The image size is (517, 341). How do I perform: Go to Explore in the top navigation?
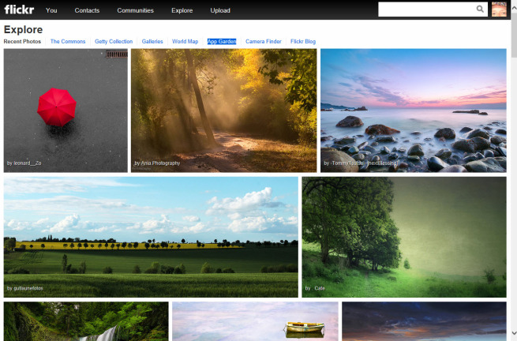pyautogui.click(x=182, y=10)
